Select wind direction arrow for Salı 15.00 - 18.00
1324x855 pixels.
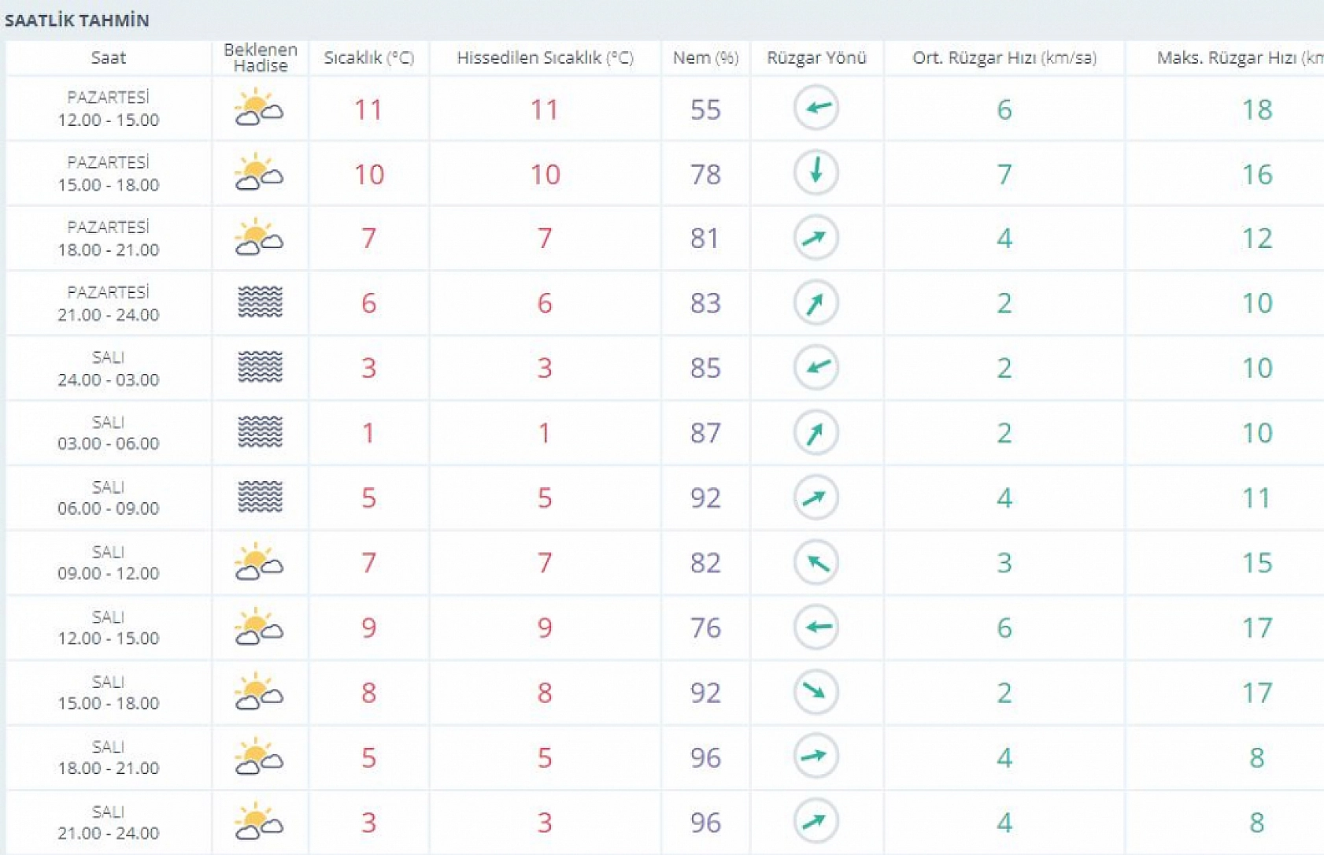click(816, 692)
